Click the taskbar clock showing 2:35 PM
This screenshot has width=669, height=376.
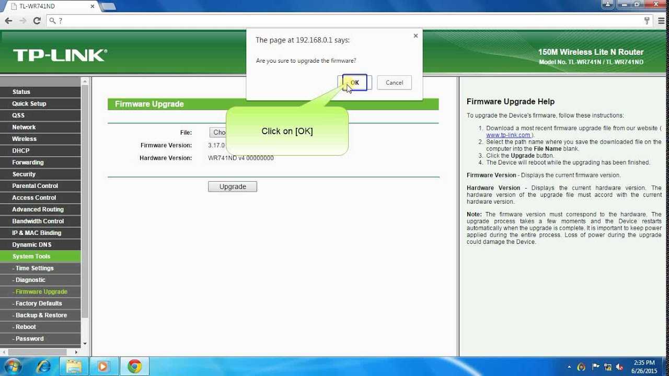click(643, 367)
